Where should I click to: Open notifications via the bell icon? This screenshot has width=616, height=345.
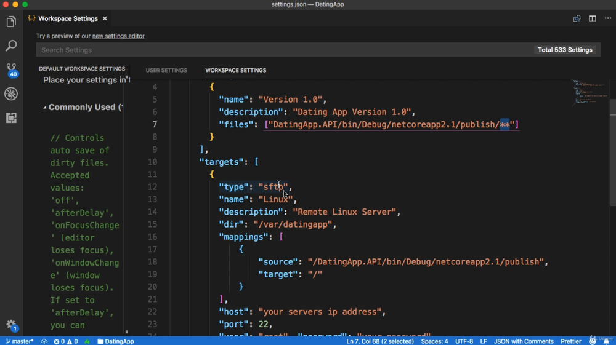pos(606,341)
